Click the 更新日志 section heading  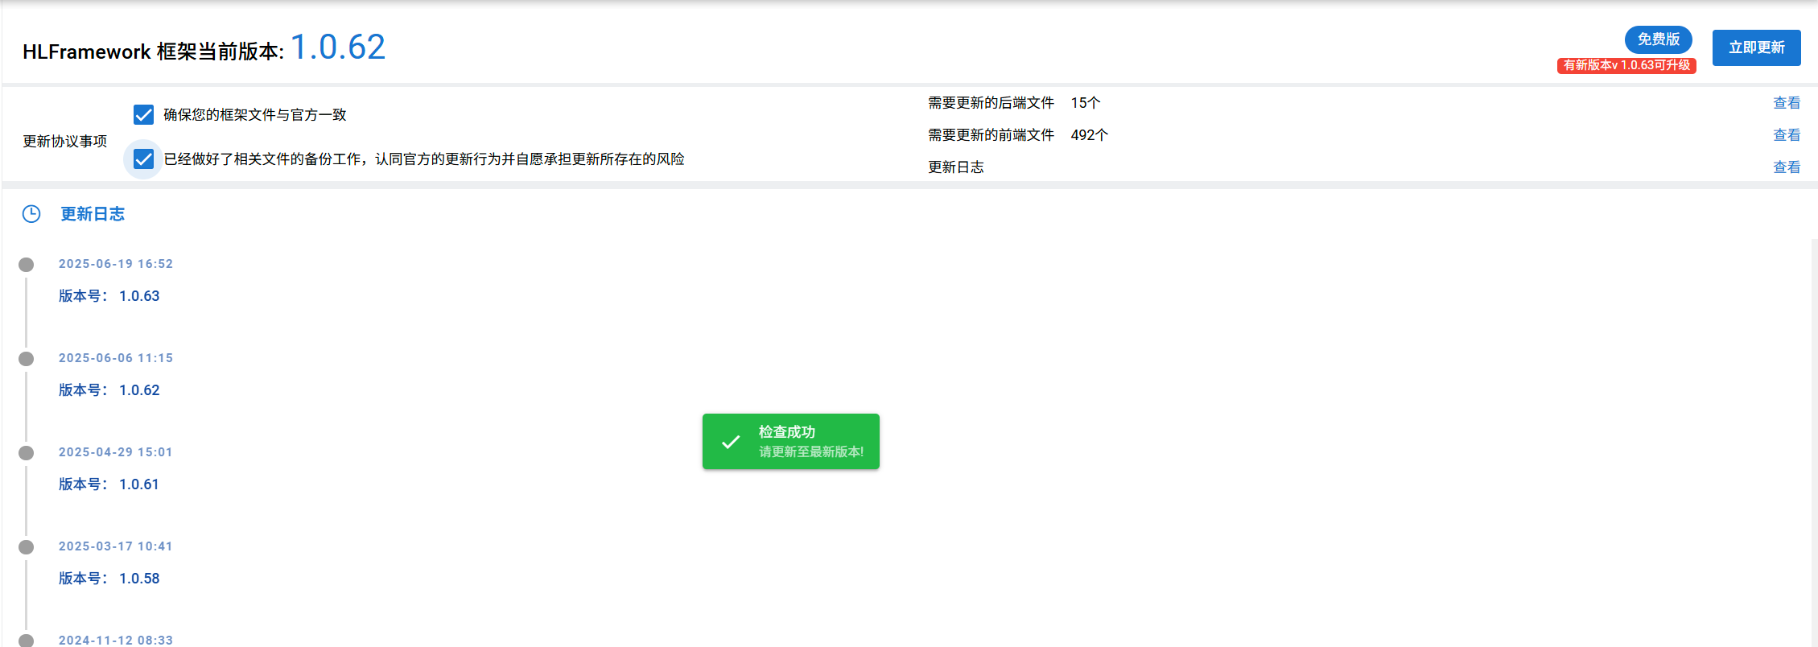pos(93,214)
